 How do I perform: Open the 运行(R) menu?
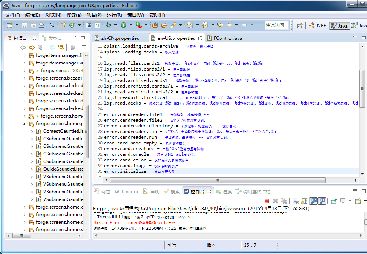pos(114,15)
